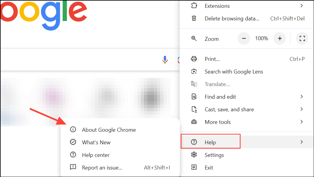
Task: Click the microphone voice search icon
Action: (x=165, y=60)
